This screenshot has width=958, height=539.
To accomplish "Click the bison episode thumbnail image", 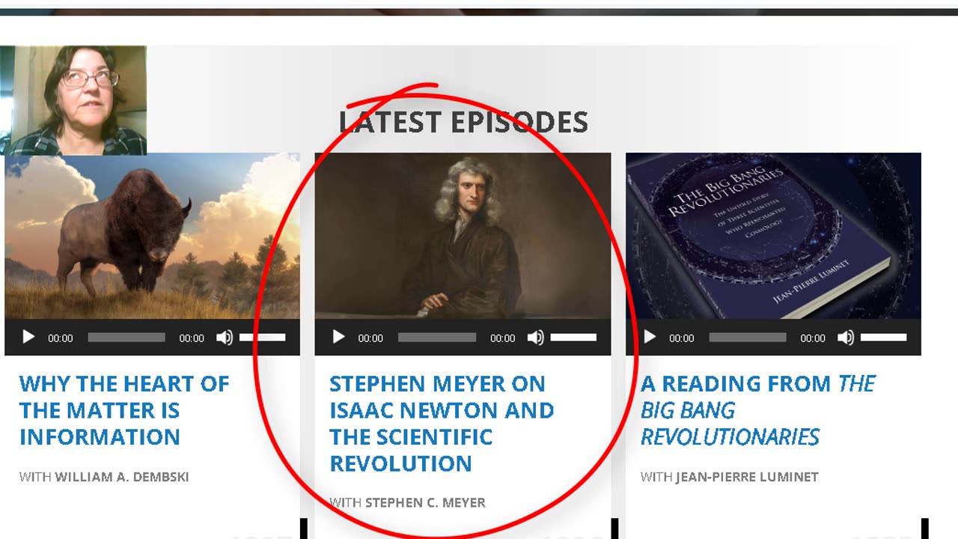I will tap(152, 237).
